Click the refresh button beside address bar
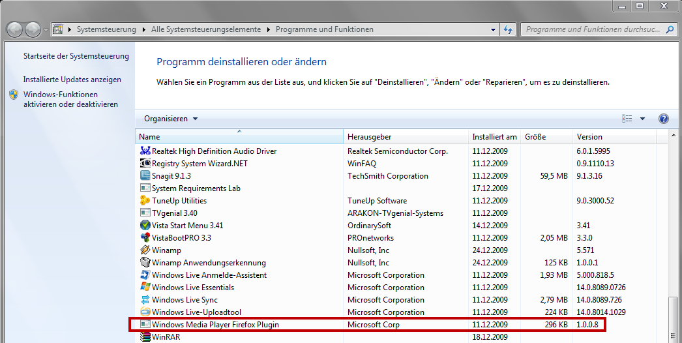This screenshot has width=682, height=343. coord(509,30)
